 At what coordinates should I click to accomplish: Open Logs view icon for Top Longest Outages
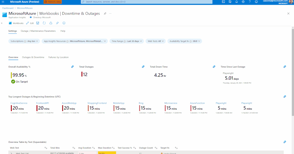(285, 97)
